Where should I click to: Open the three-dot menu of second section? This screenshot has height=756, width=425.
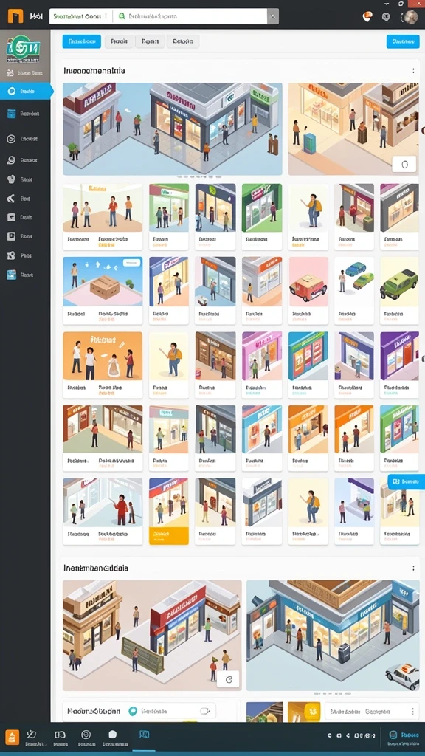click(413, 568)
